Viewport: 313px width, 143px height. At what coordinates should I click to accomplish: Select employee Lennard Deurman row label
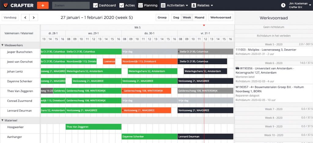(19, 111)
